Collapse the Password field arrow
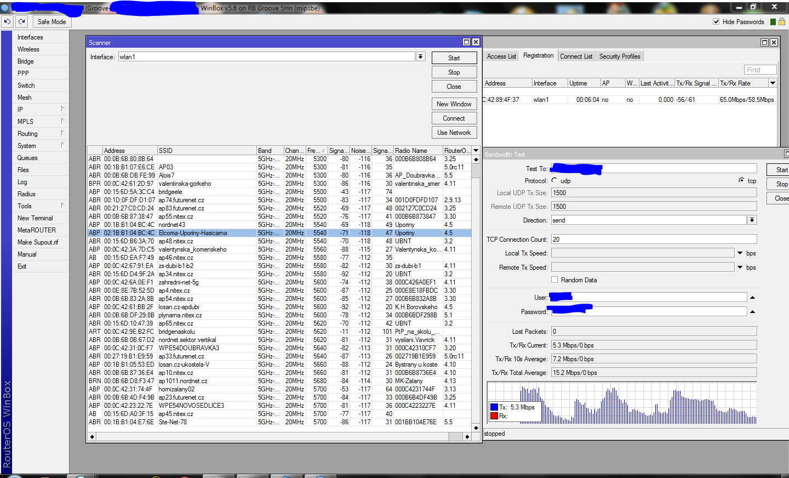This screenshot has width=789, height=478. (x=752, y=312)
